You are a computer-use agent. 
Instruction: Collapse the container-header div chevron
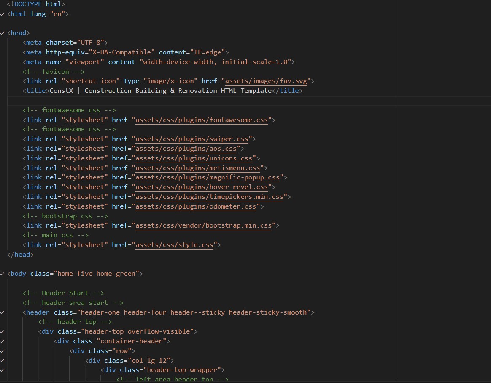2,341
